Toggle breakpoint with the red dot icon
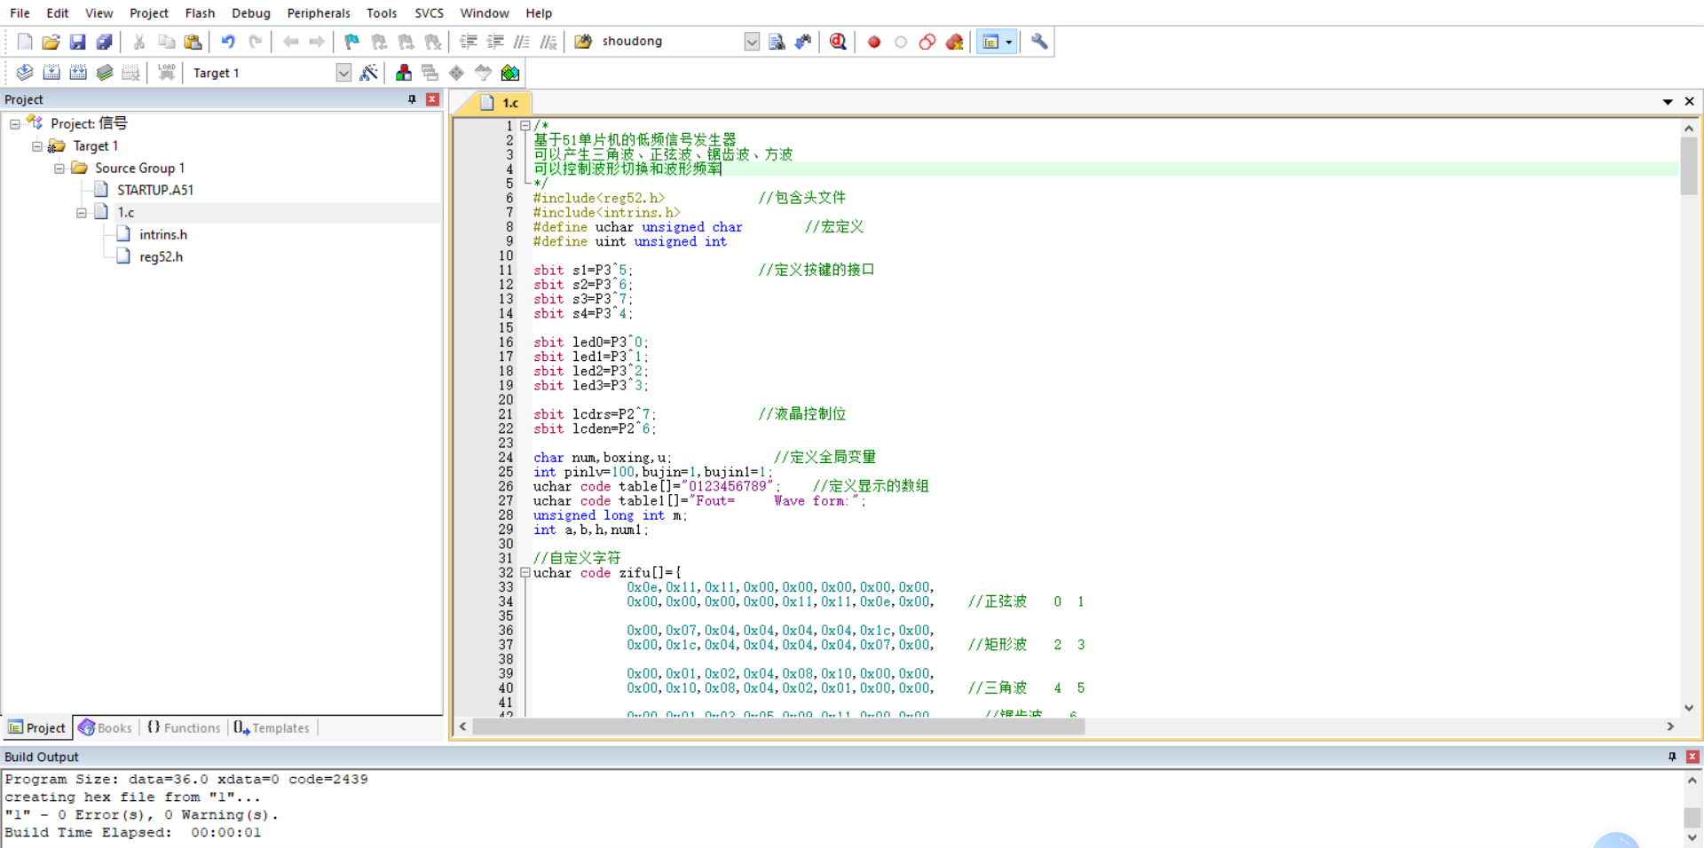The height and width of the screenshot is (848, 1704). point(874,42)
